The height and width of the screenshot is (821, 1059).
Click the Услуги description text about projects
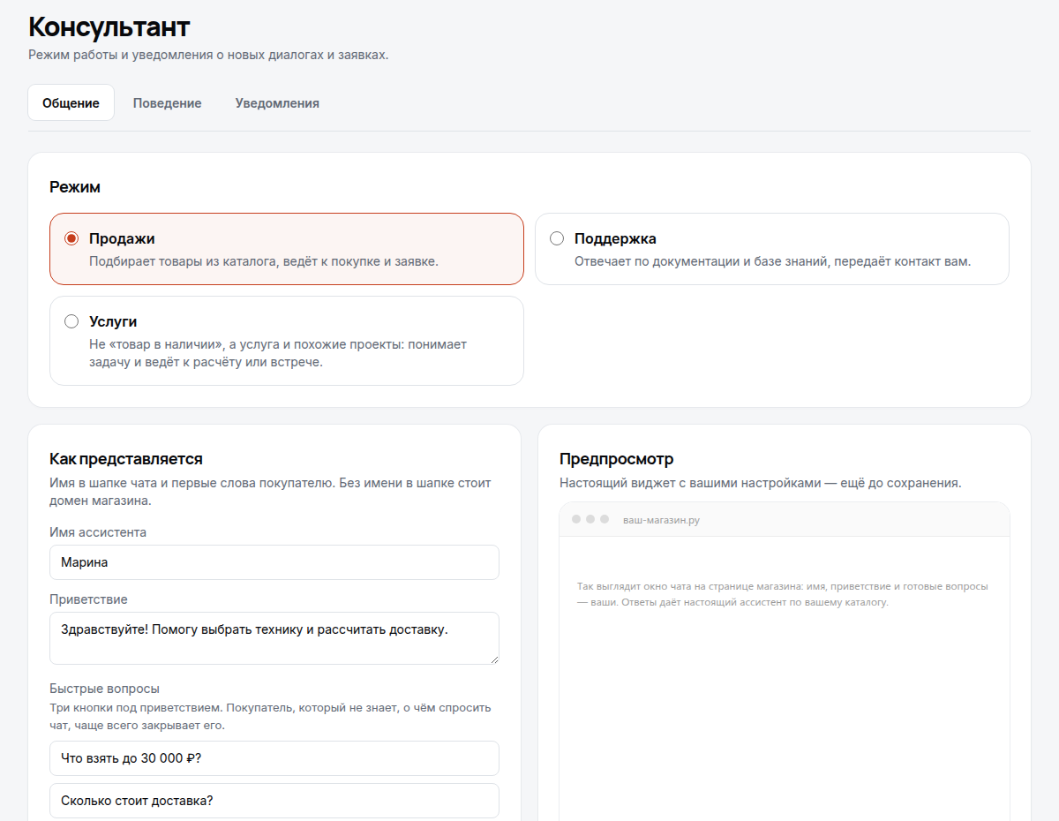[x=278, y=354]
